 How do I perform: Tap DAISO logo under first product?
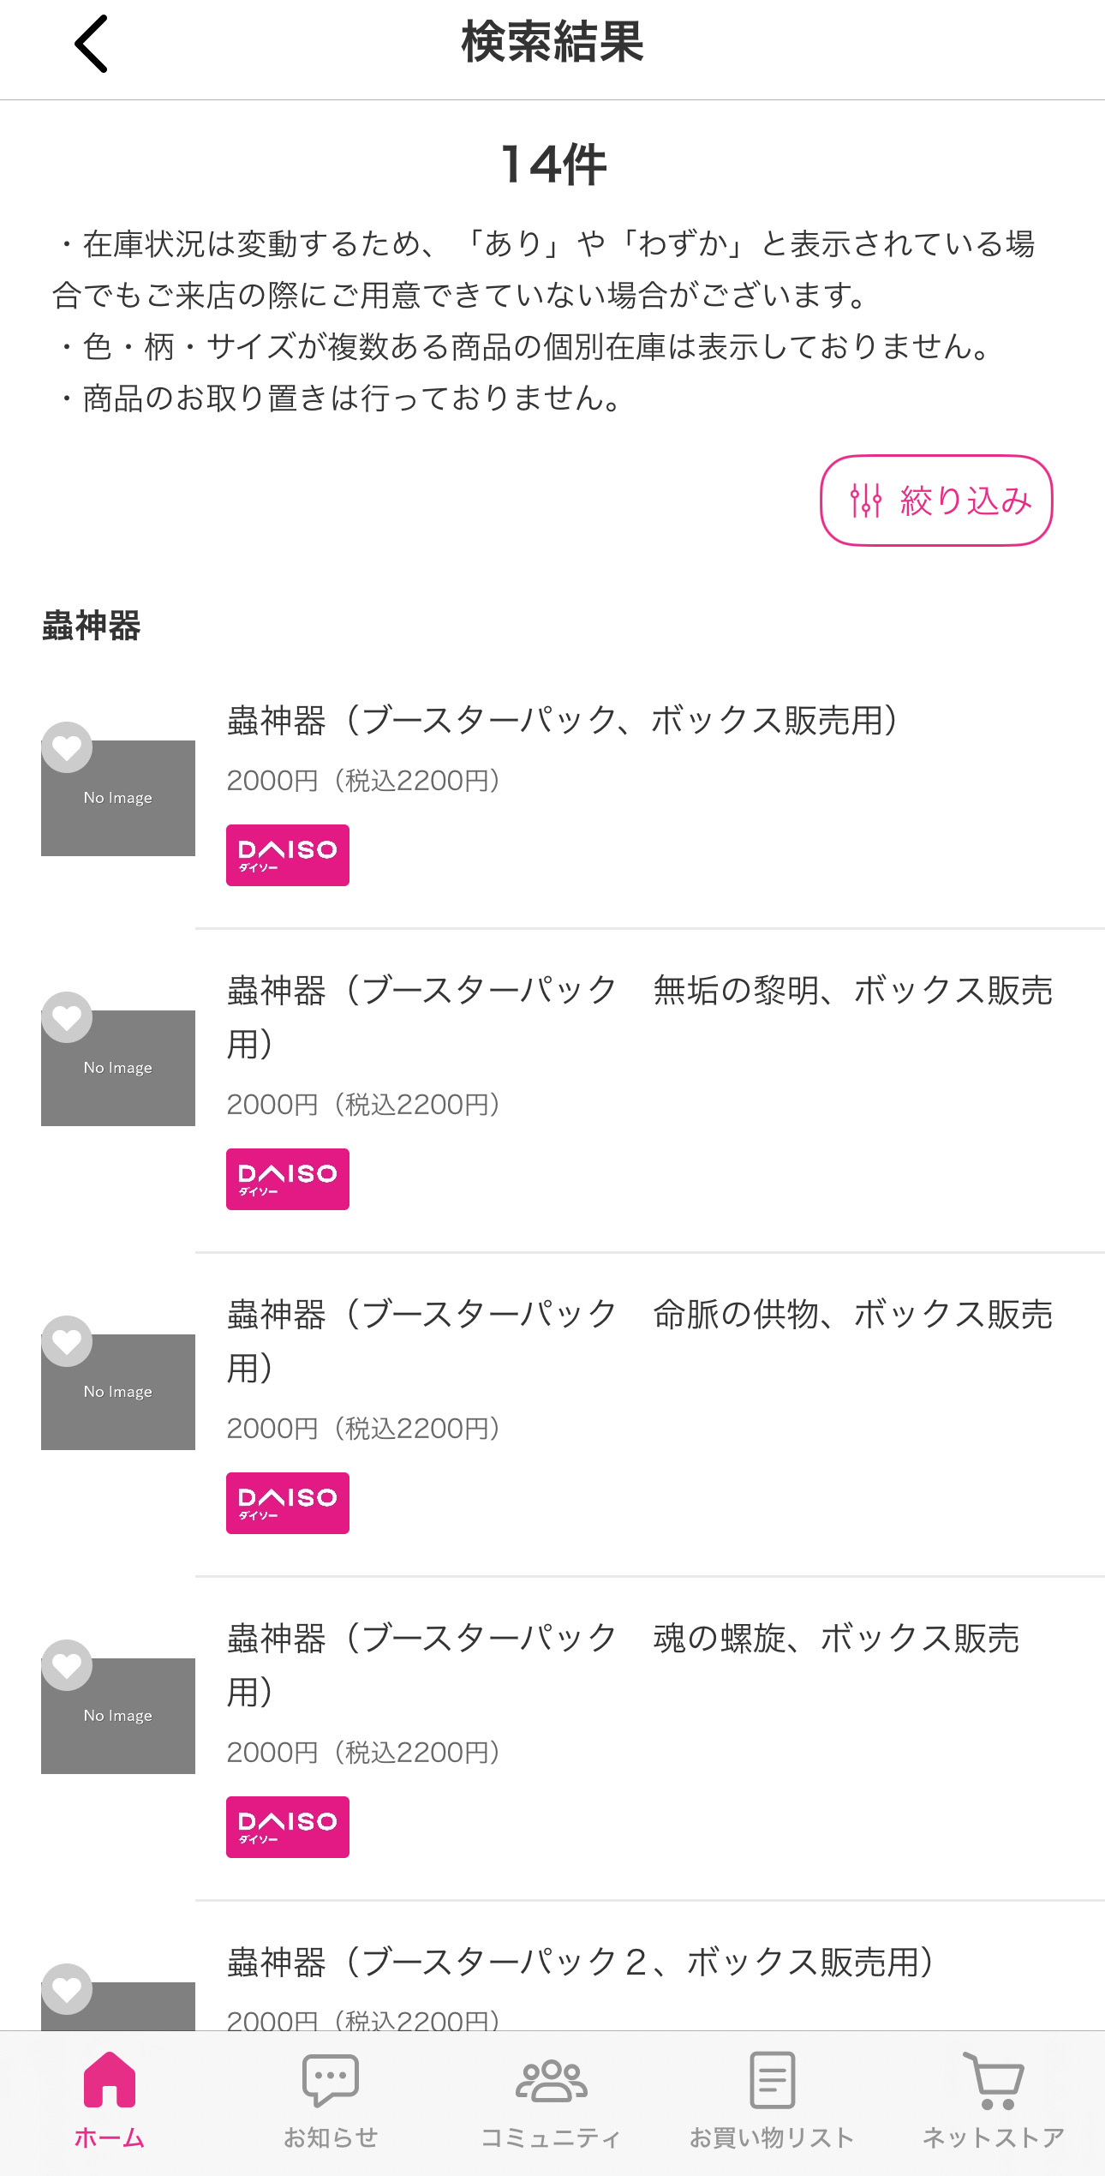(288, 855)
